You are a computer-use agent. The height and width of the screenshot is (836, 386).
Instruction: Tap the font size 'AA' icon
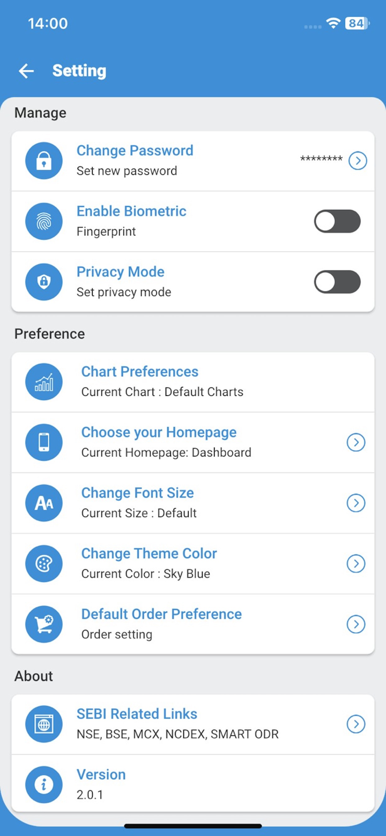44,503
